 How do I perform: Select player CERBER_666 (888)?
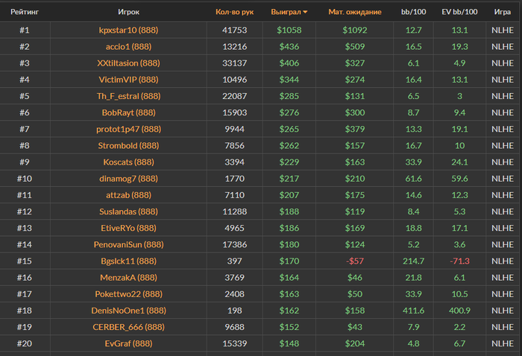128,326
